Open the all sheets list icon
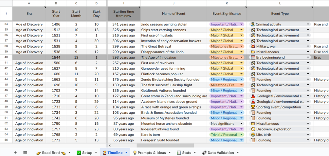Image resolution: width=329 pixels, height=156 pixels. click(25, 152)
